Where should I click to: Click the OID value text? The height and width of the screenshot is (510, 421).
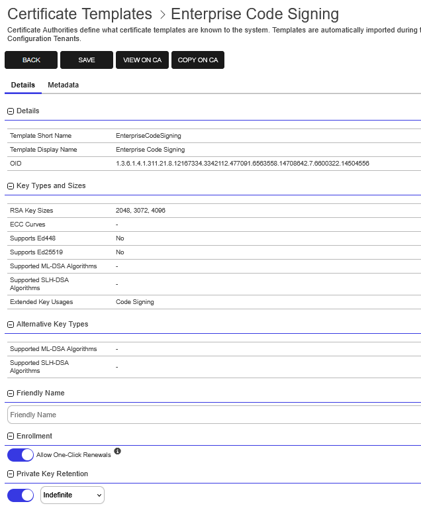click(x=242, y=164)
